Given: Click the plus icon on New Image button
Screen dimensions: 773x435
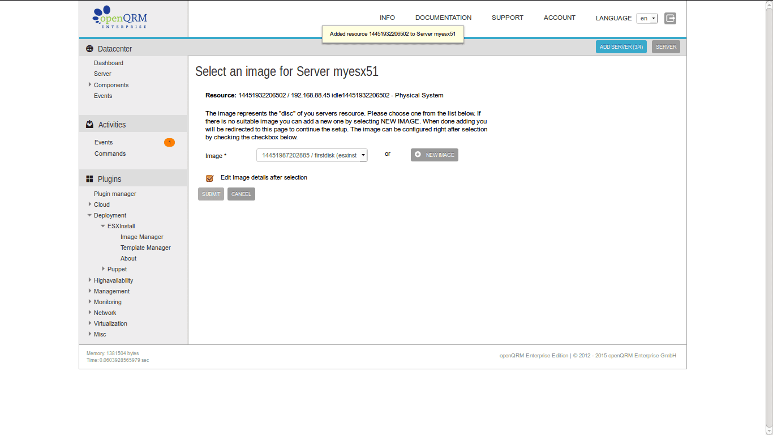Looking at the screenshot, I should 418,155.
